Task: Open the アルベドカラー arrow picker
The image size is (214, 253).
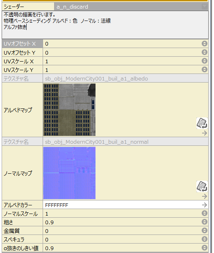Action: pos(205,205)
